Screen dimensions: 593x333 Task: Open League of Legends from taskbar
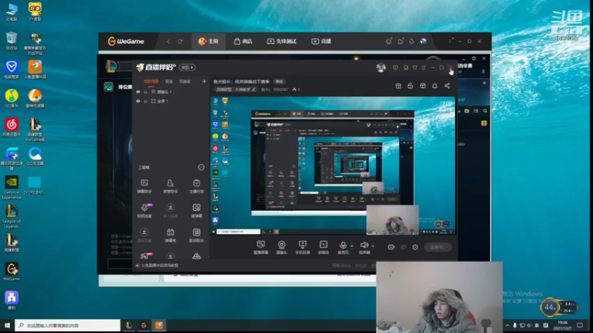(x=128, y=325)
